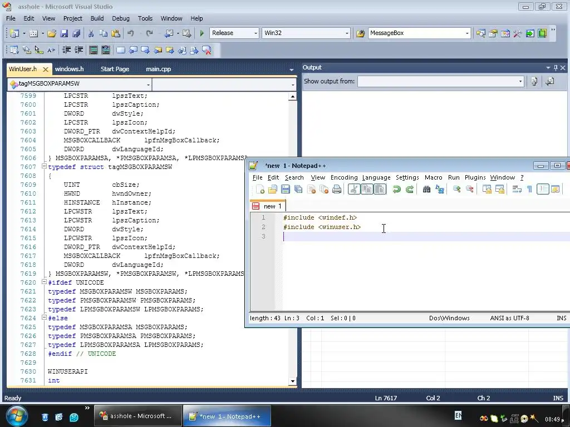
Task: Click "ANSI as UTF-8" in Notepad++ status bar
Action: (x=509, y=318)
